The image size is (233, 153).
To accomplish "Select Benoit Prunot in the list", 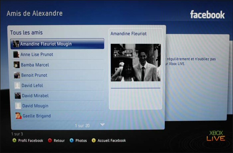I will coord(58,75).
